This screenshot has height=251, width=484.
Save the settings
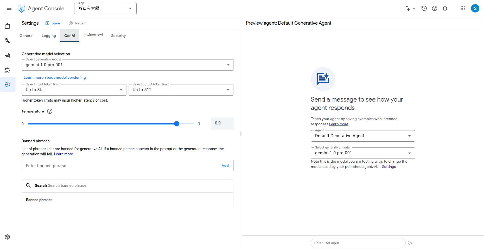53,23
